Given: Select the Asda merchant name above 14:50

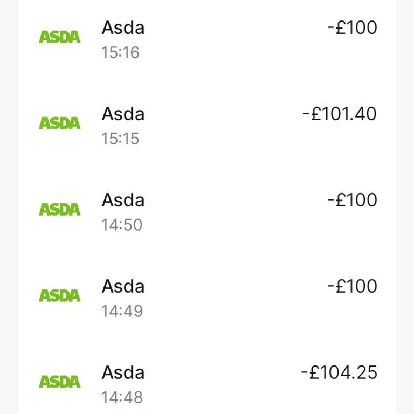Looking at the screenshot, I should pyautogui.click(x=123, y=201).
